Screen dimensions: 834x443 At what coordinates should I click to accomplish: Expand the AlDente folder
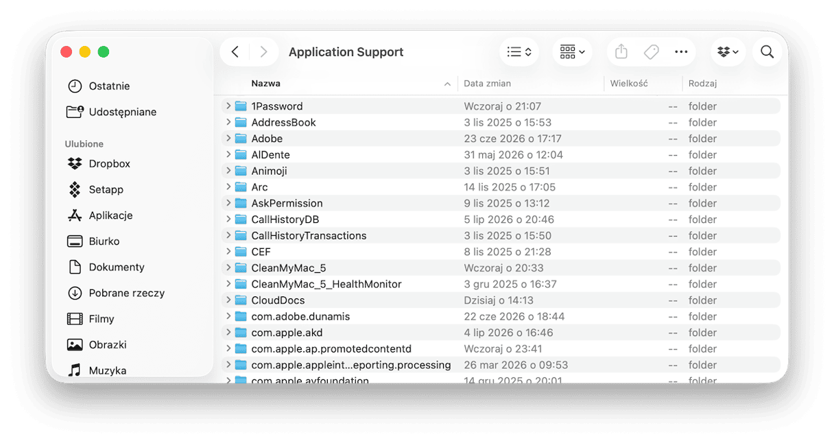pyautogui.click(x=228, y=155)
